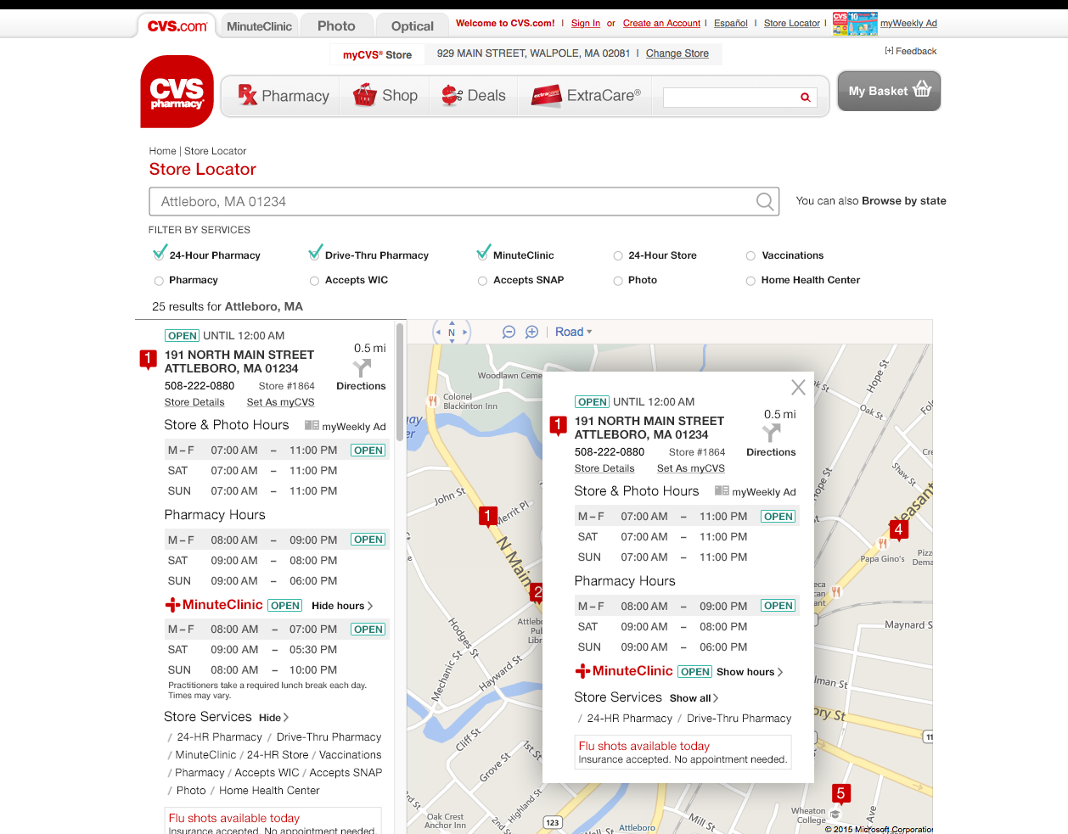Open the Feedback link
Viewport: 1068px width, 834px height.
911,51
